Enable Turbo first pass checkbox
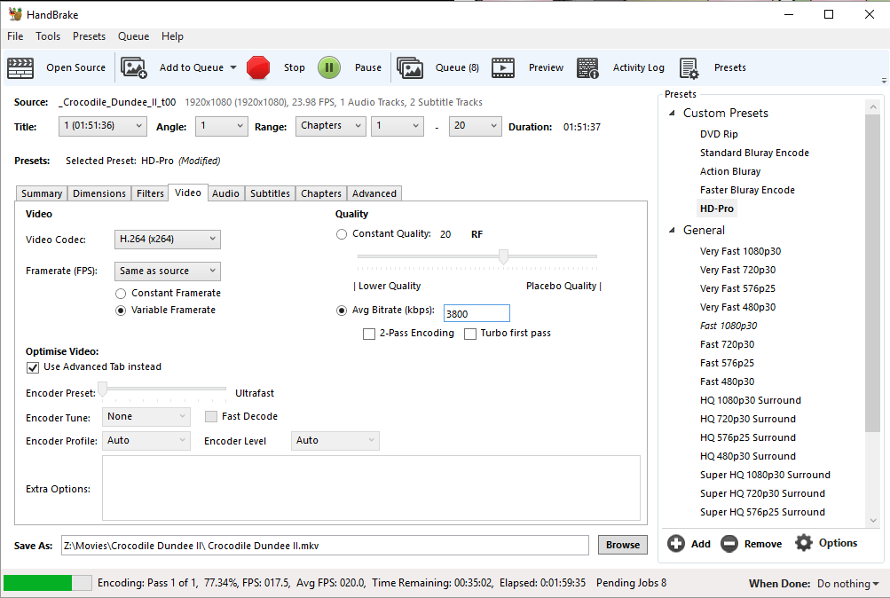Image resolution: width=890 pixels, height=598 pixels. point(470,334)
